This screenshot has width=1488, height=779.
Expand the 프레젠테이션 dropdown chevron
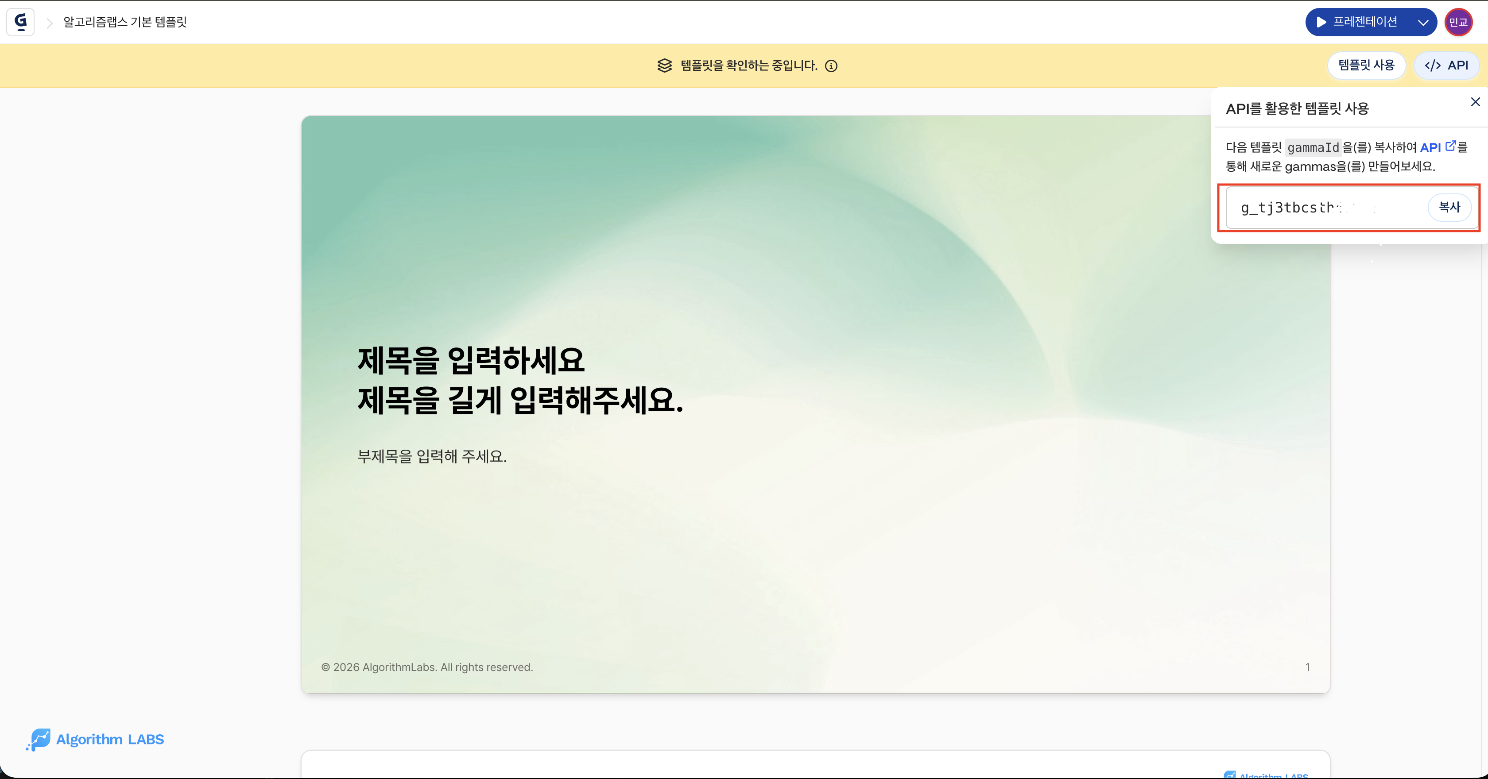point(1423,22)
